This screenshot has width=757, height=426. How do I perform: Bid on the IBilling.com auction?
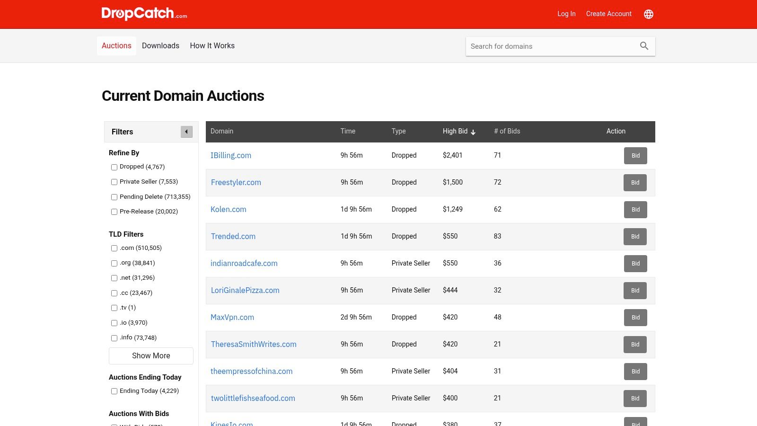pos(635,155)
